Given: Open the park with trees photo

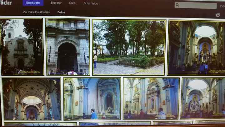Looking at the screenshot, I should 129,47.
